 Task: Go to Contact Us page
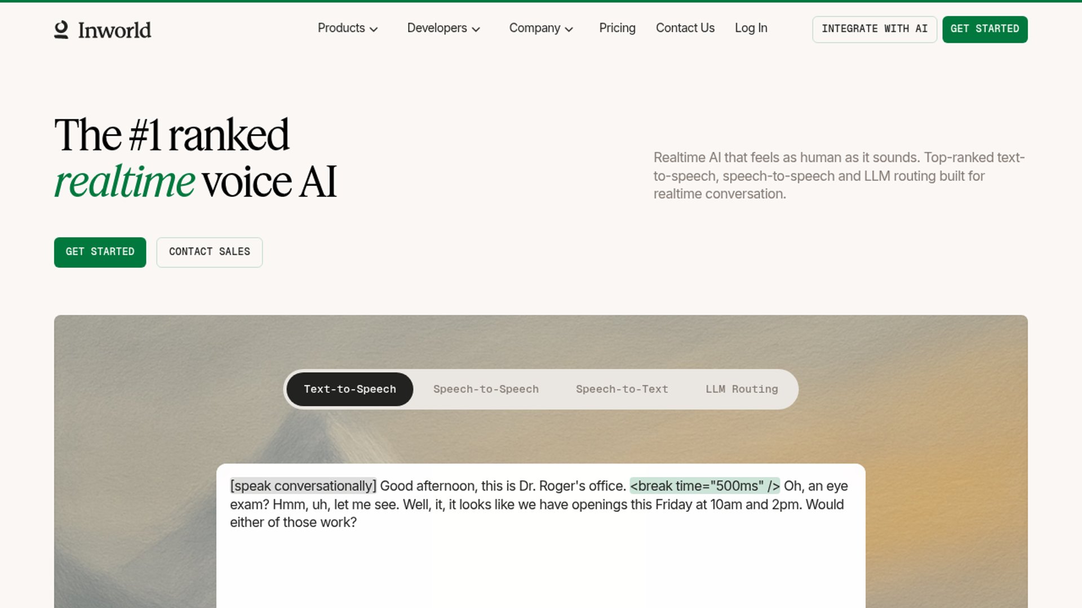tap(685, 28)
